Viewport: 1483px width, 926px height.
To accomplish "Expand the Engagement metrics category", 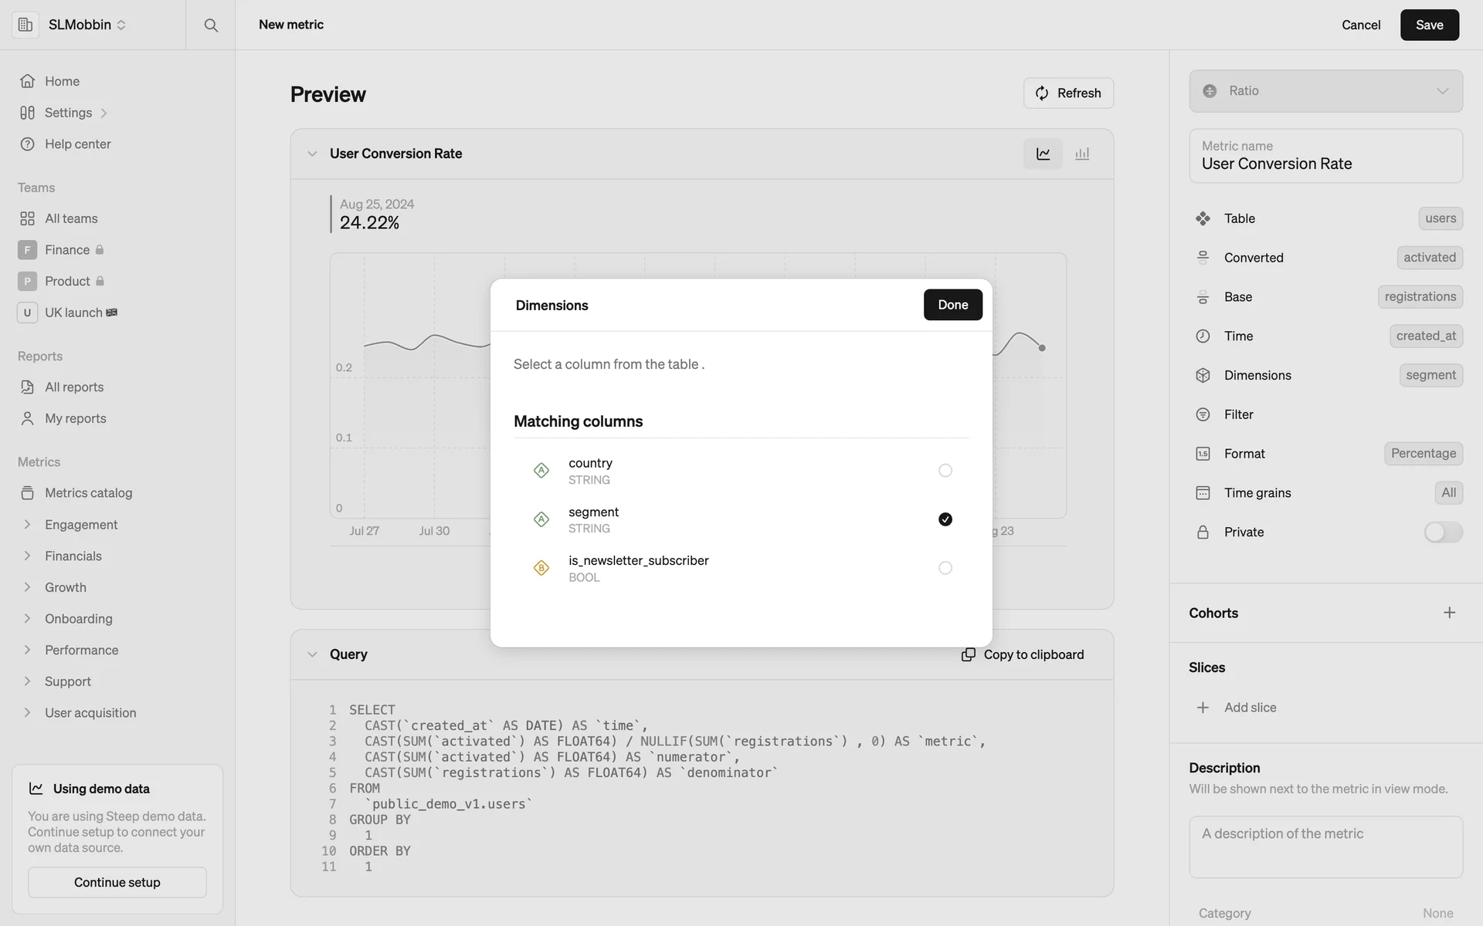I will [28, 525].
